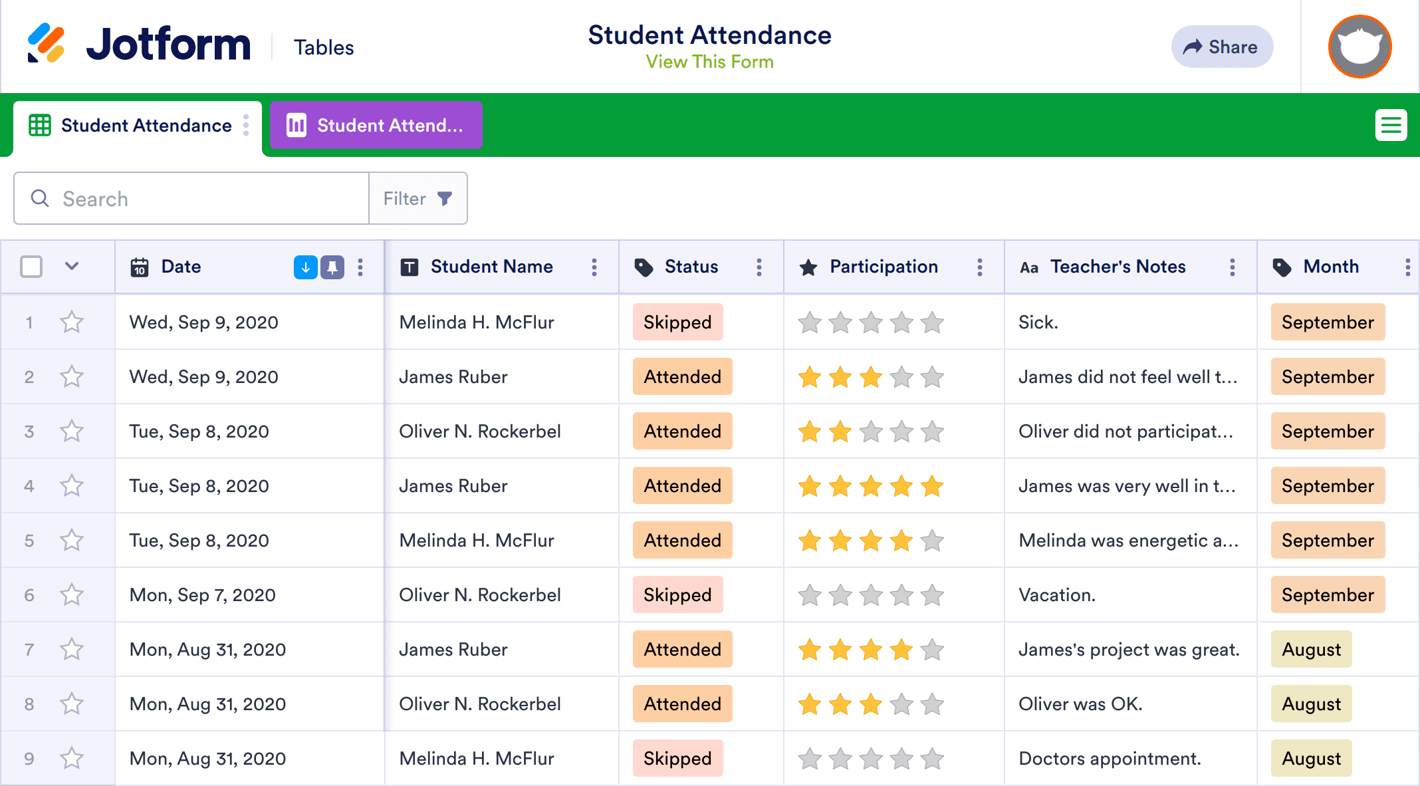The width and height of the screenshot is (1420, 786).
Task: Open the green hamburger menu icon
Action: pos(1391,125)
